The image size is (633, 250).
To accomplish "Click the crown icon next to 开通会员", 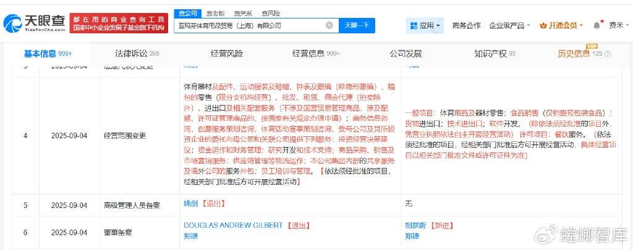I will click(x=543, y=25).
